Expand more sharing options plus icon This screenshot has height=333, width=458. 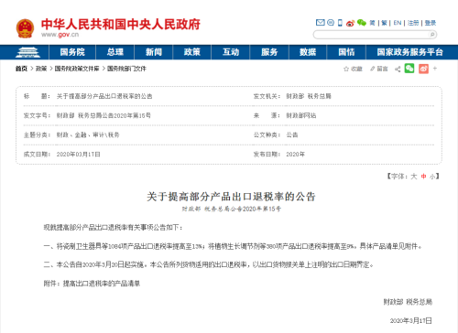[435, 69]
